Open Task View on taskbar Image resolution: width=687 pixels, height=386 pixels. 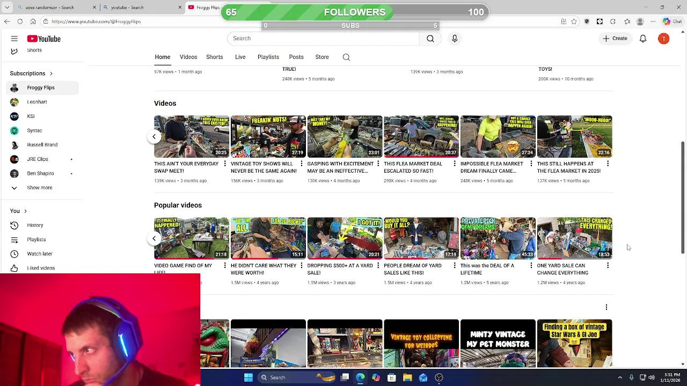pos(345,377)
